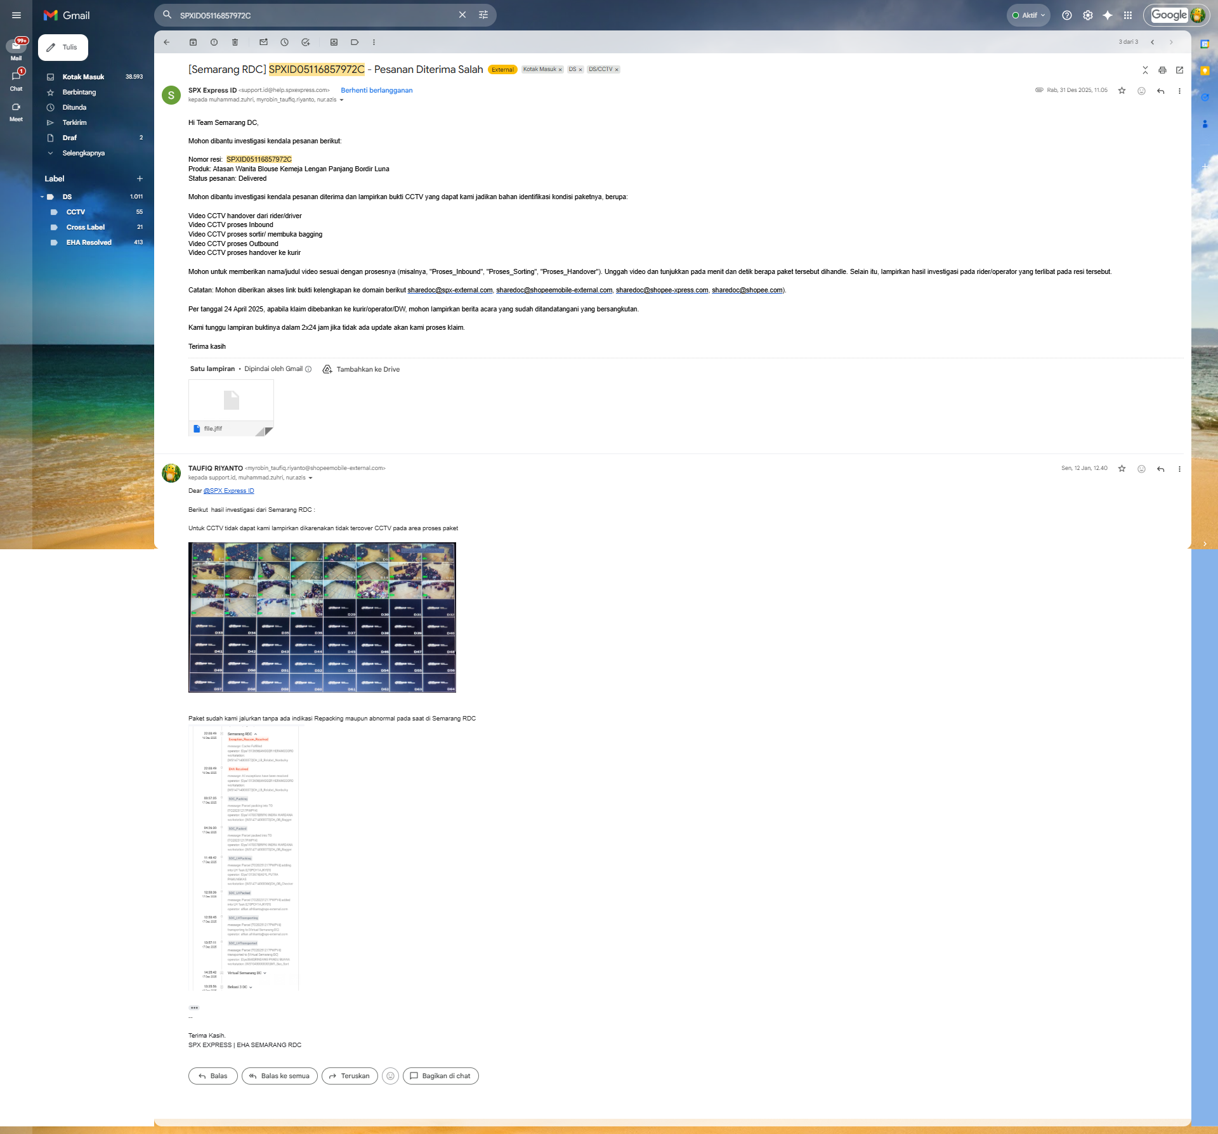The image size is (1218, 1134).
Task: Show search options filter icon
Action: click(483, 15)
